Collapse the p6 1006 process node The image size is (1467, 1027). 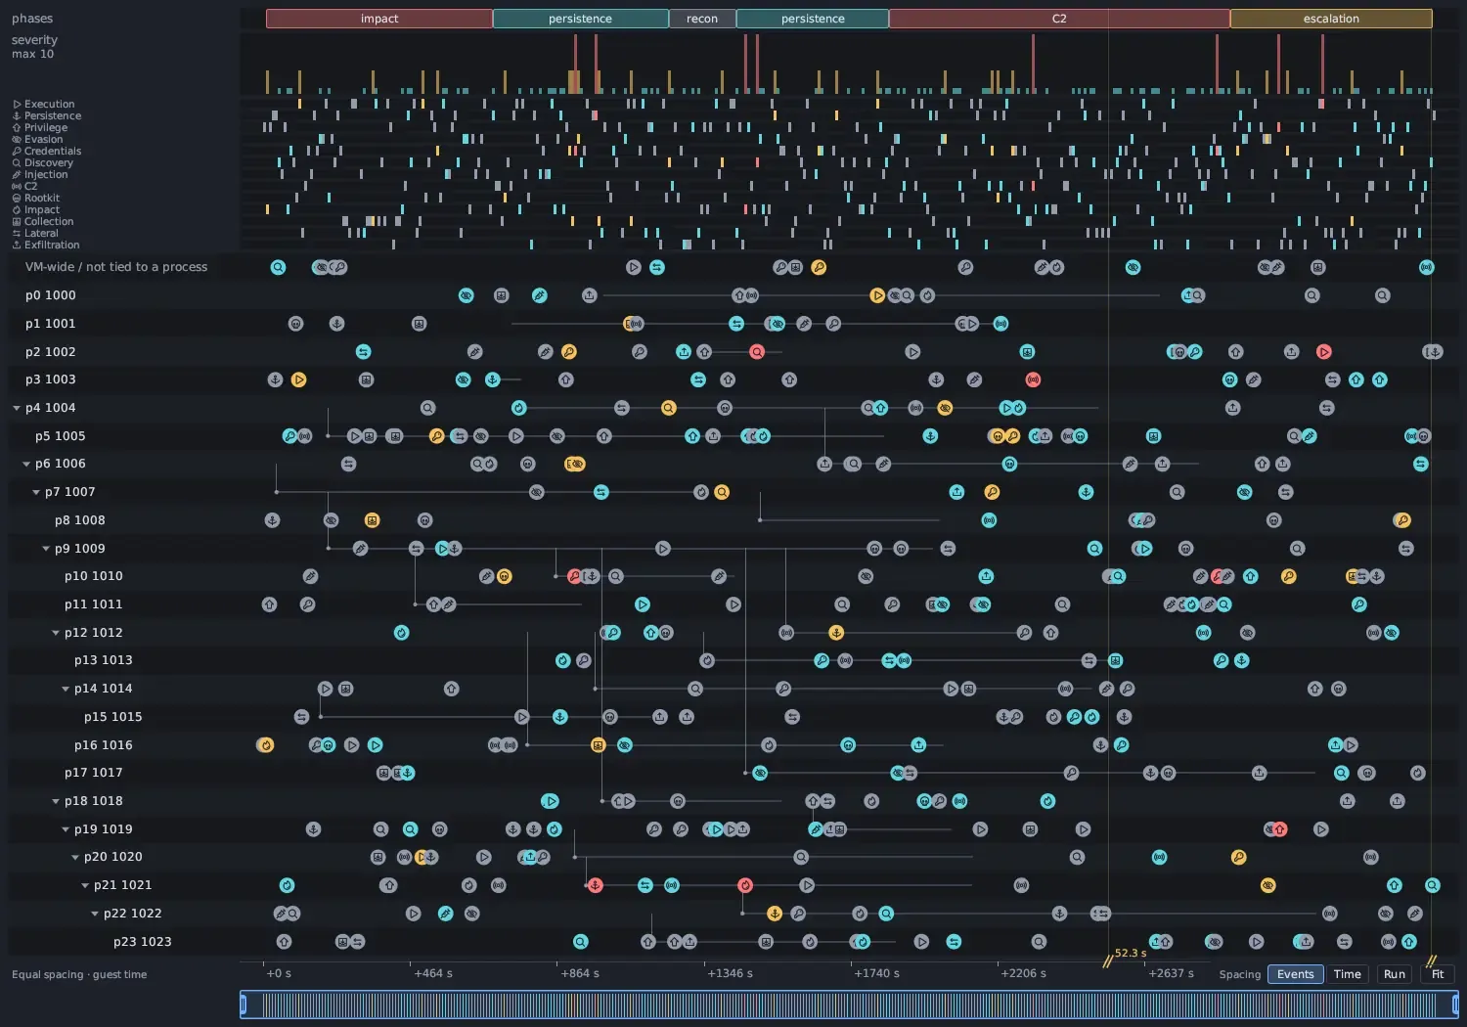coord(26,464)
